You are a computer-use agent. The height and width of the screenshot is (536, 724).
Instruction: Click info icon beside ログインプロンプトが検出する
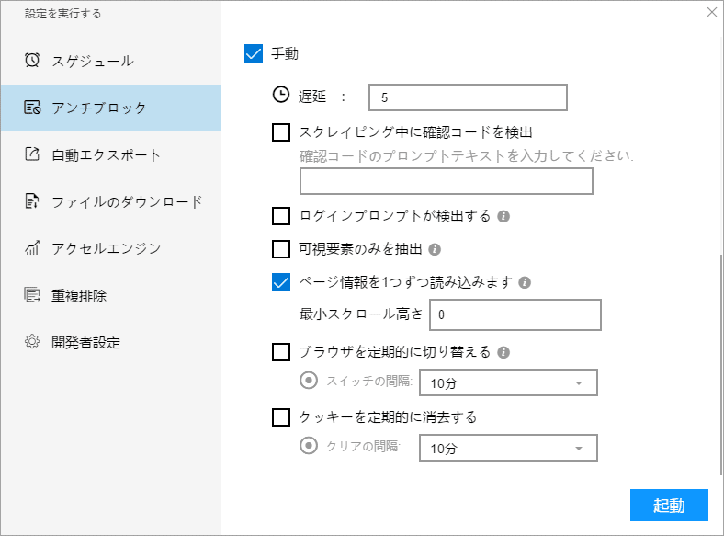coord(503,217)
